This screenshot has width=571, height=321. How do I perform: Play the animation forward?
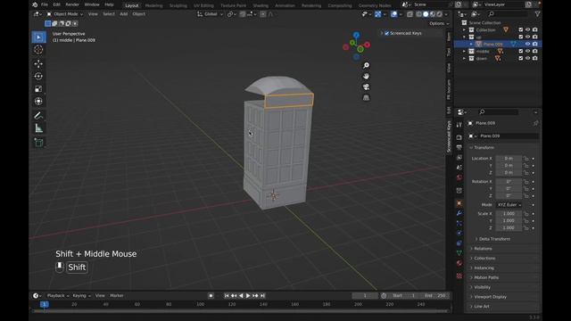coord(248,296)
